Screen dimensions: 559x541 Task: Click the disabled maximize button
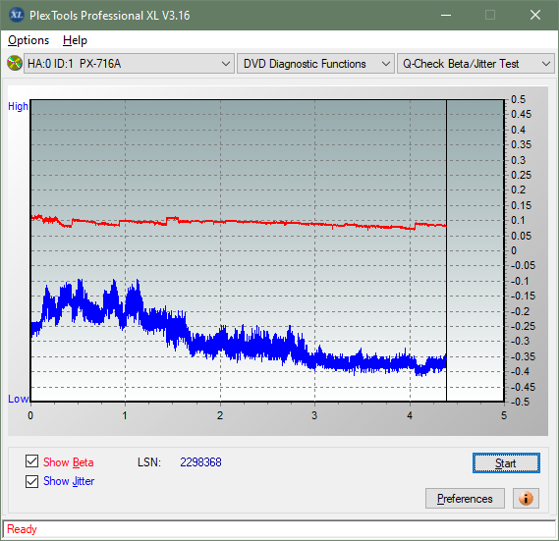pyautogui.click(x=490, y=15)
